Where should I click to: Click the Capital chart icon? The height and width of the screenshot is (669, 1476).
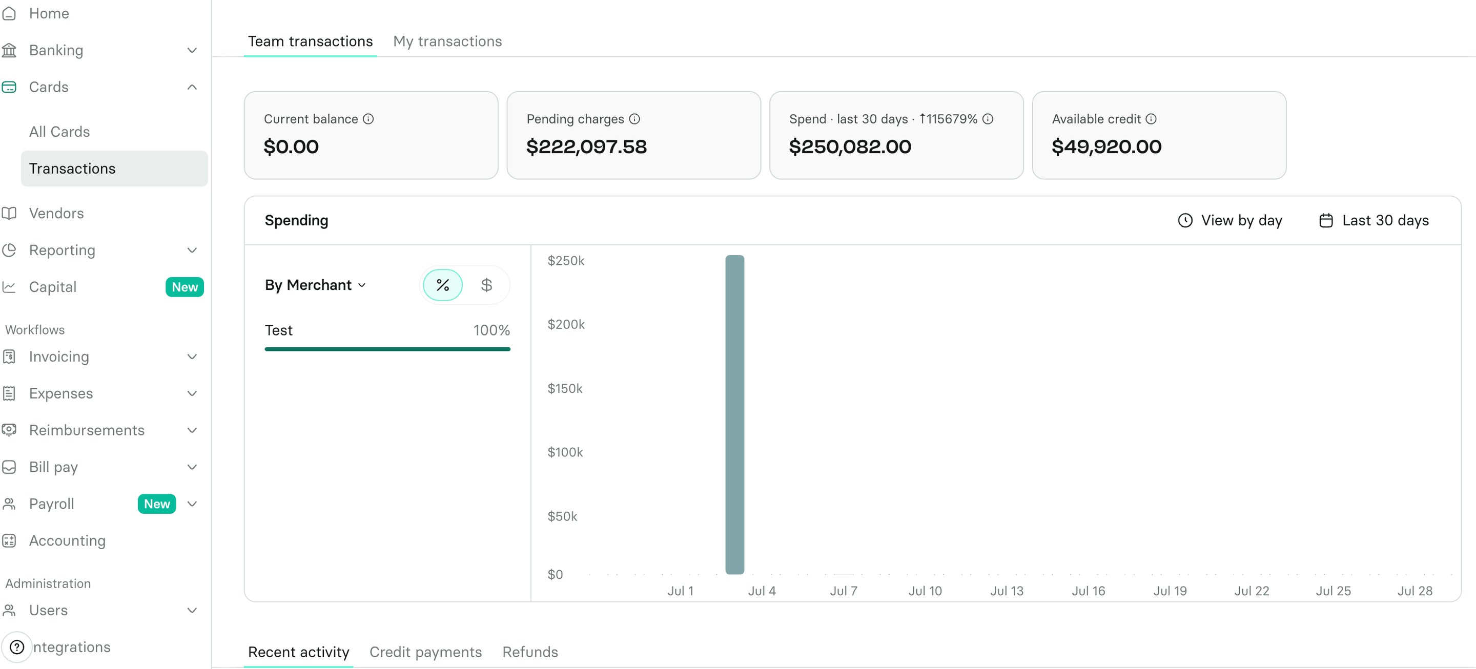9,286
